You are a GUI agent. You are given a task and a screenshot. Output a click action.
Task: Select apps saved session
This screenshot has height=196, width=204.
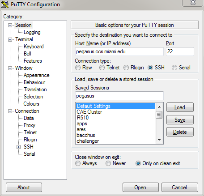point(115,124)
